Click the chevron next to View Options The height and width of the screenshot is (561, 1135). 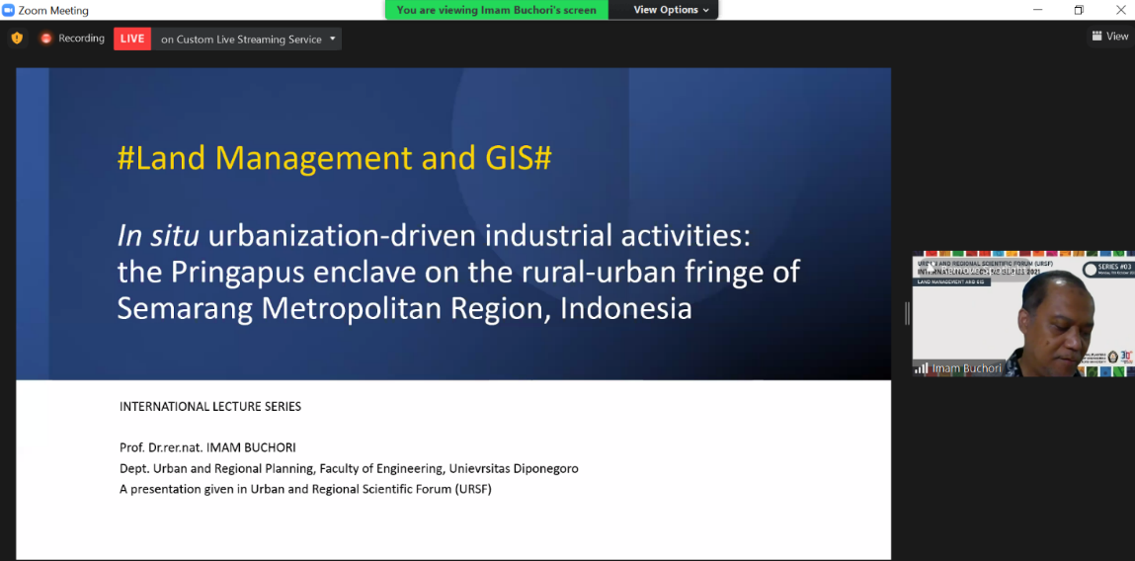point(706,10)
